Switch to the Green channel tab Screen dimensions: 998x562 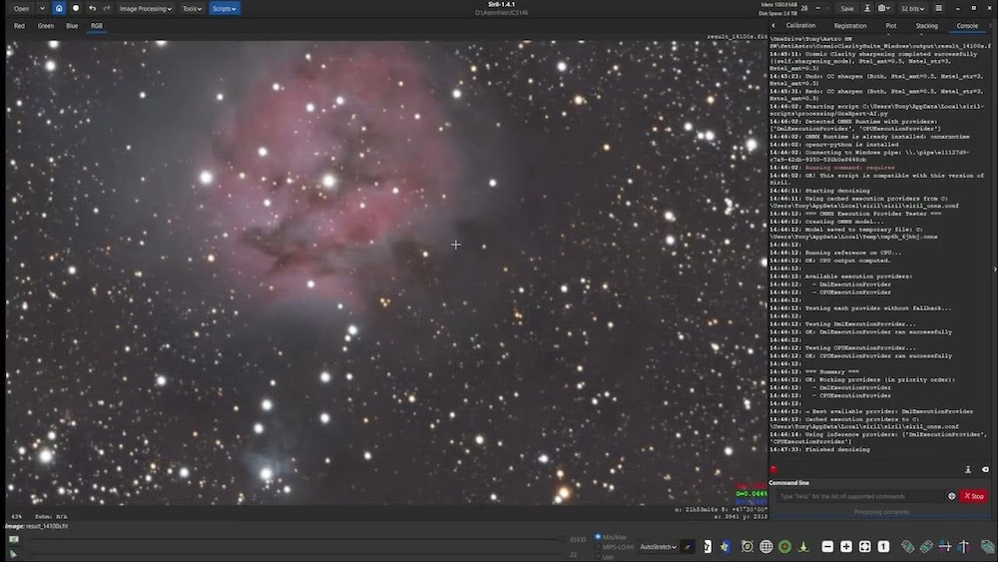click(46, 26)
